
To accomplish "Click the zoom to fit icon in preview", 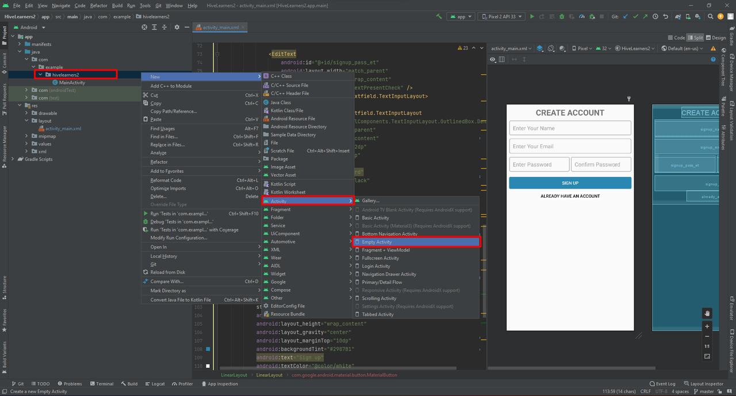I will click(x=707, y=356).
